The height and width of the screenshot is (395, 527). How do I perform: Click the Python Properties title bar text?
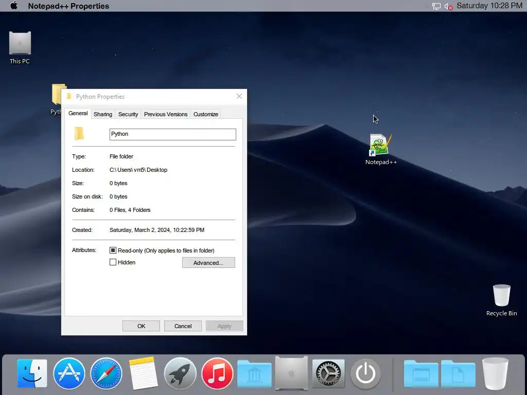(x=100, y=97)
